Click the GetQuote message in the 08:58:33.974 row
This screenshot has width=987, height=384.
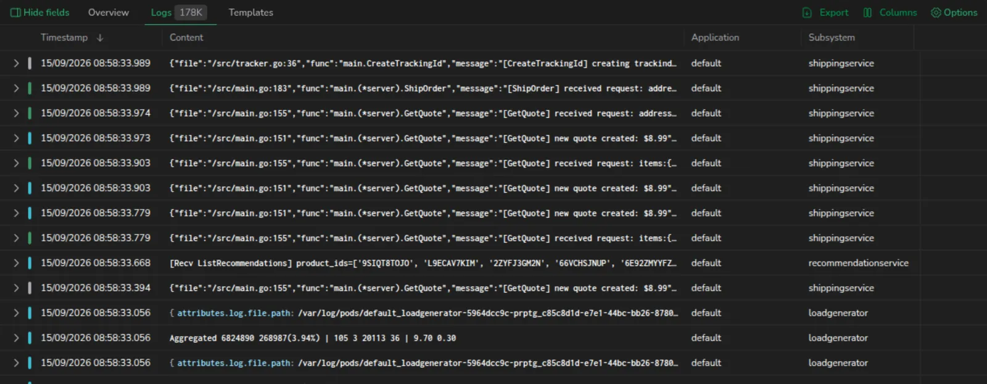tap(423, 114)
